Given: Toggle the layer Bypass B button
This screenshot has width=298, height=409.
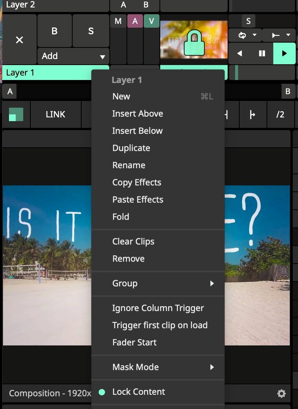Looking at the screenshot, I should pyautogui.click(x=54, y=31).
